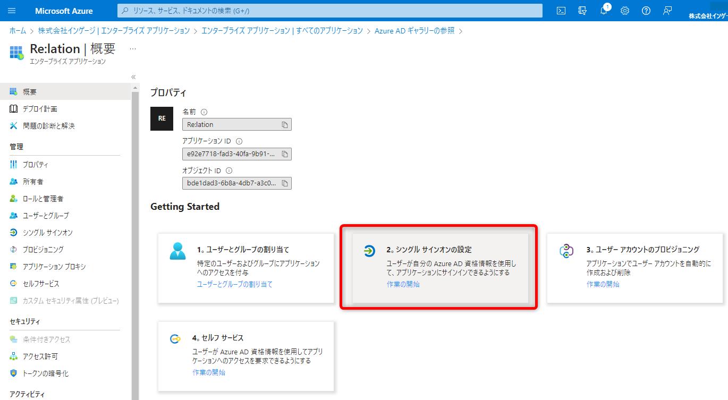
Task: Click the Re:lation | 概要 page title
Action: click(x=73, y=49)
